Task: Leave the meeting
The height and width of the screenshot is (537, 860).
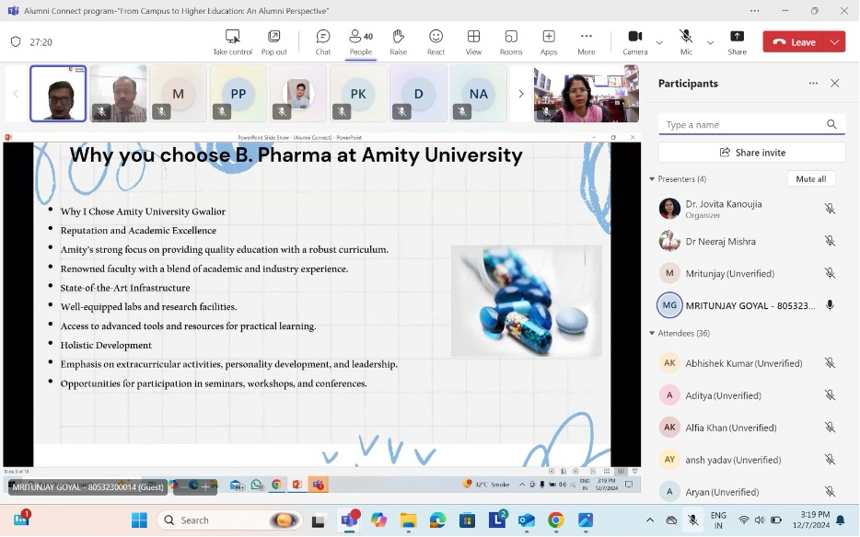Action: 795,42
